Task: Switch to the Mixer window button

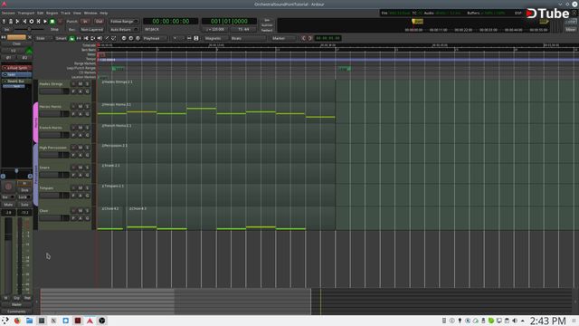Action: (x=571, y=30)
